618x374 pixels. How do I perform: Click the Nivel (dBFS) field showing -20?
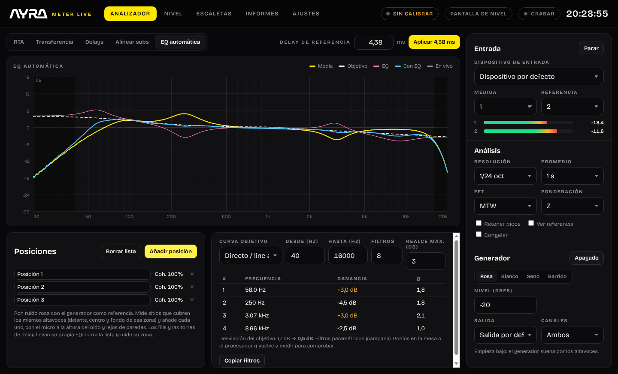[505, 305]
